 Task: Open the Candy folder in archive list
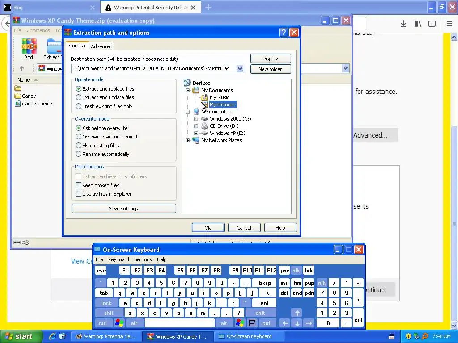[25, 96]
